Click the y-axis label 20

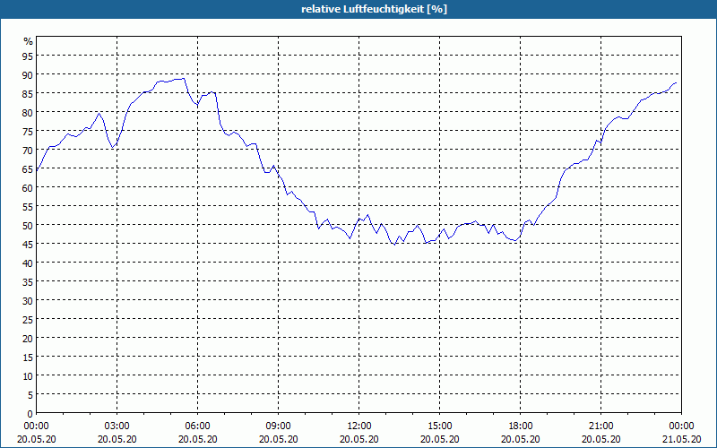coord(28,339)
